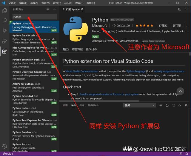Open the 选择(S) menu

point(34,3)
